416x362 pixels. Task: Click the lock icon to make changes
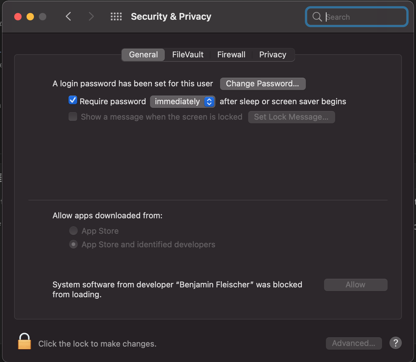24,342
